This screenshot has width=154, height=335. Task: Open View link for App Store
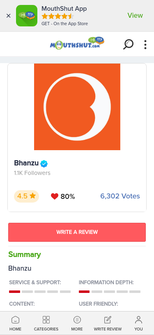[135, 15]
